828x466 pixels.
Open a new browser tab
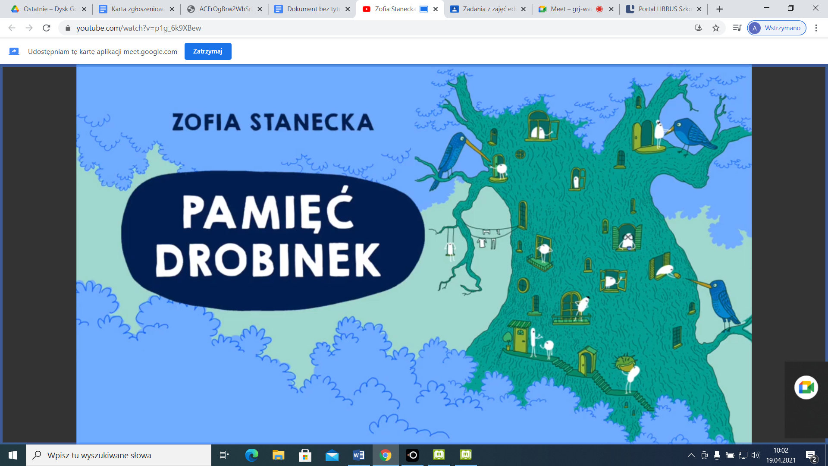coord(719,9)
